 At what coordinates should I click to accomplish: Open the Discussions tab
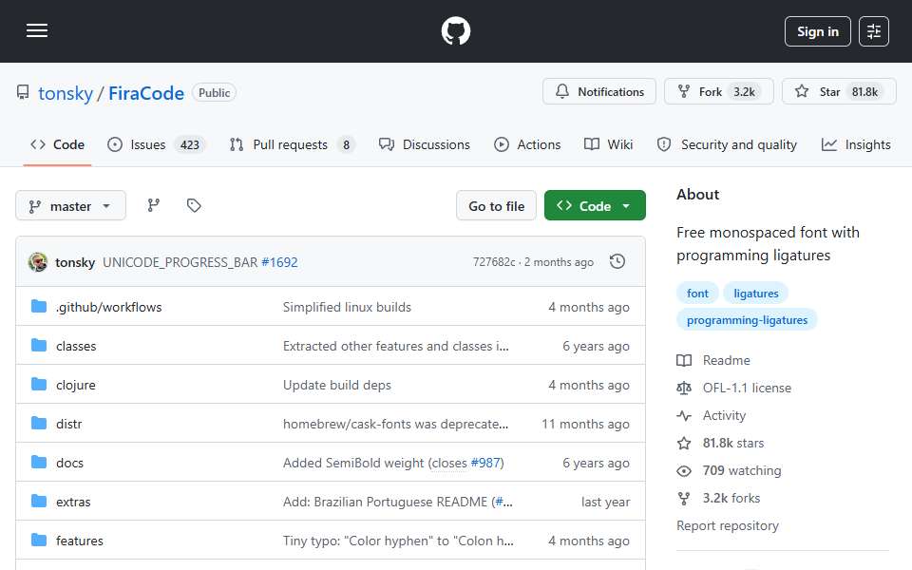(424, 144)
